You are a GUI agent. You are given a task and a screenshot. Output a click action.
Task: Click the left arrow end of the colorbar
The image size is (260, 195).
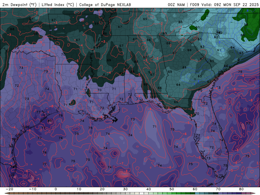point(7,193)
